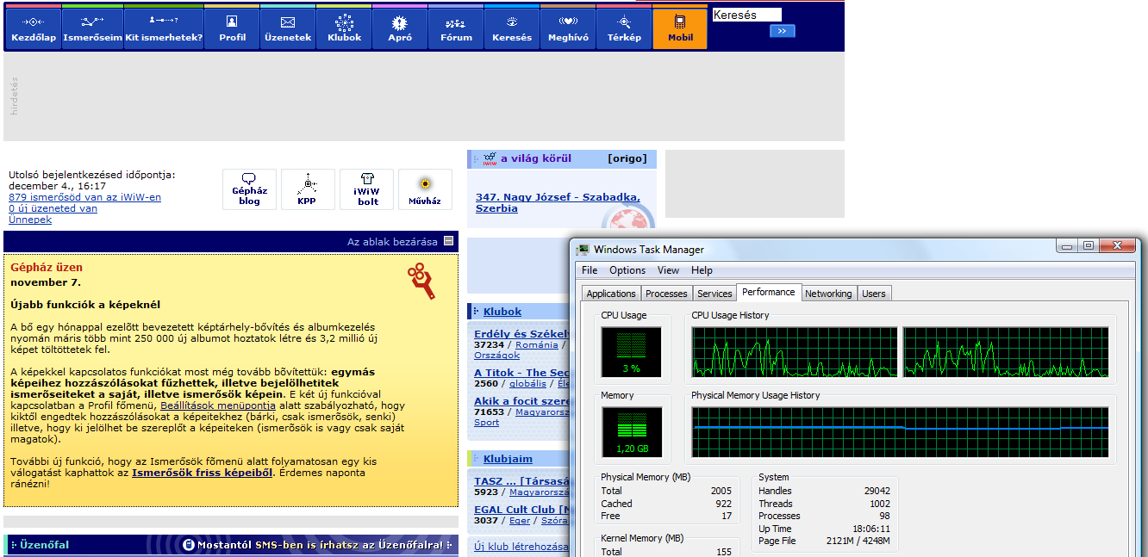The height and width of the screenshot is (557, 1148).
Task: Open the Kezdőlap home navigation icon
Action: point(34,28)
